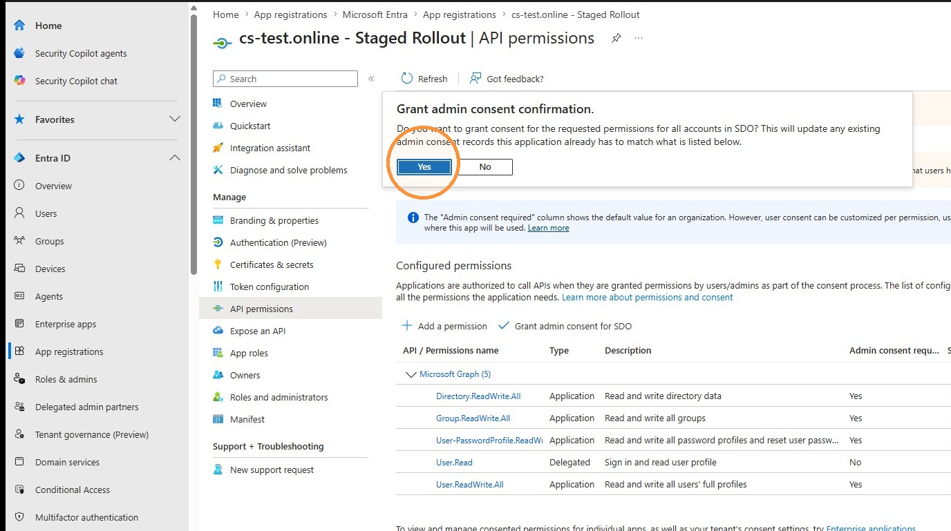
Task: Collapse the Microsoft Graph (5) permissions group
Action: pyautogui.click(x=411, y=374)
